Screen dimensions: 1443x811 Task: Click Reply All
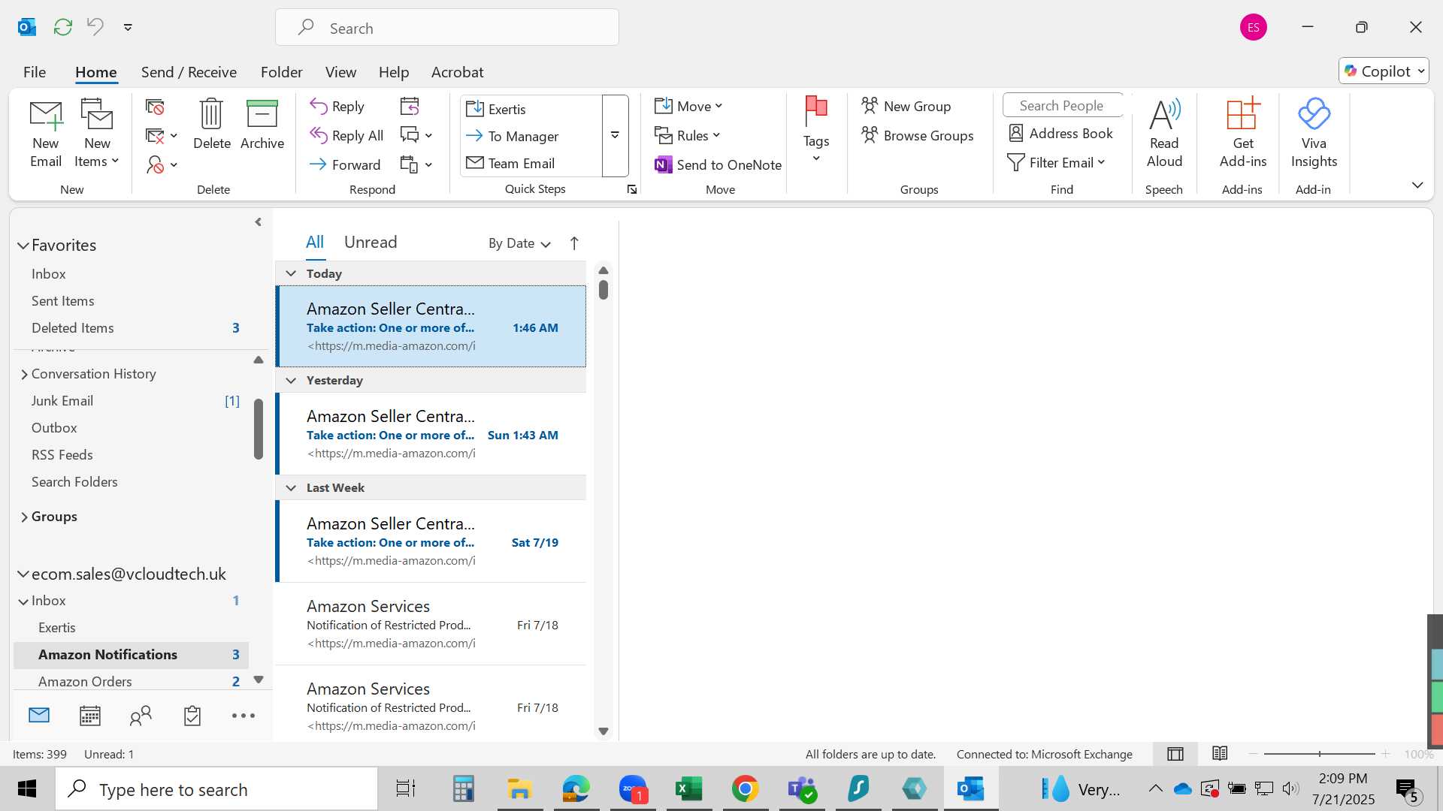[347, 136]
